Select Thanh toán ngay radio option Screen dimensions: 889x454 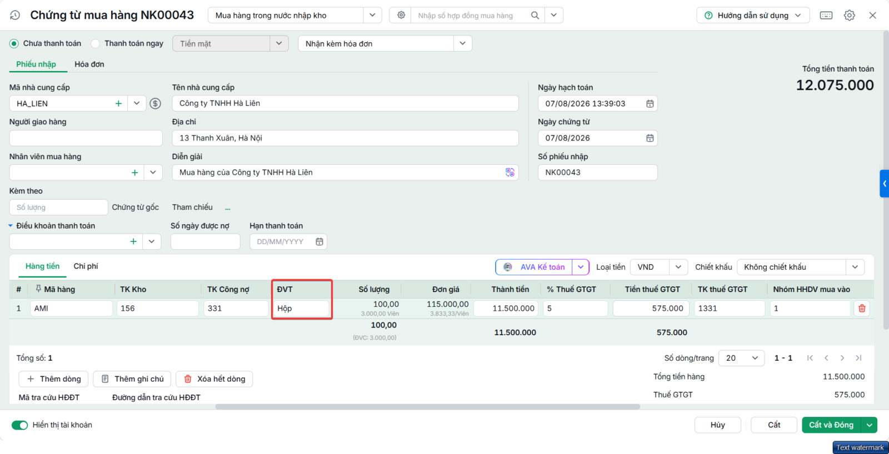96,43
